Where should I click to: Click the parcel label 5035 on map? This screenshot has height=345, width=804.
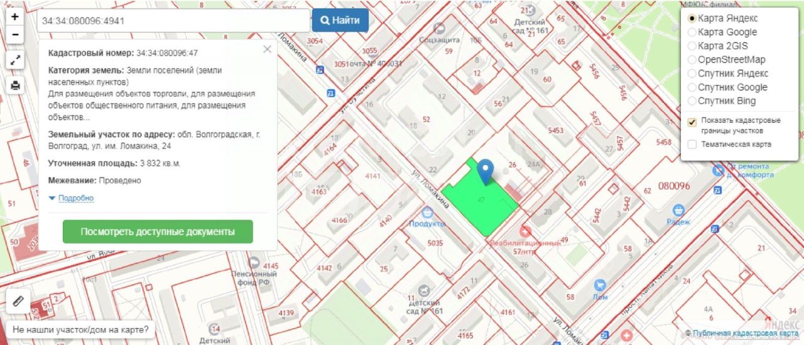[x=435, y=243]
